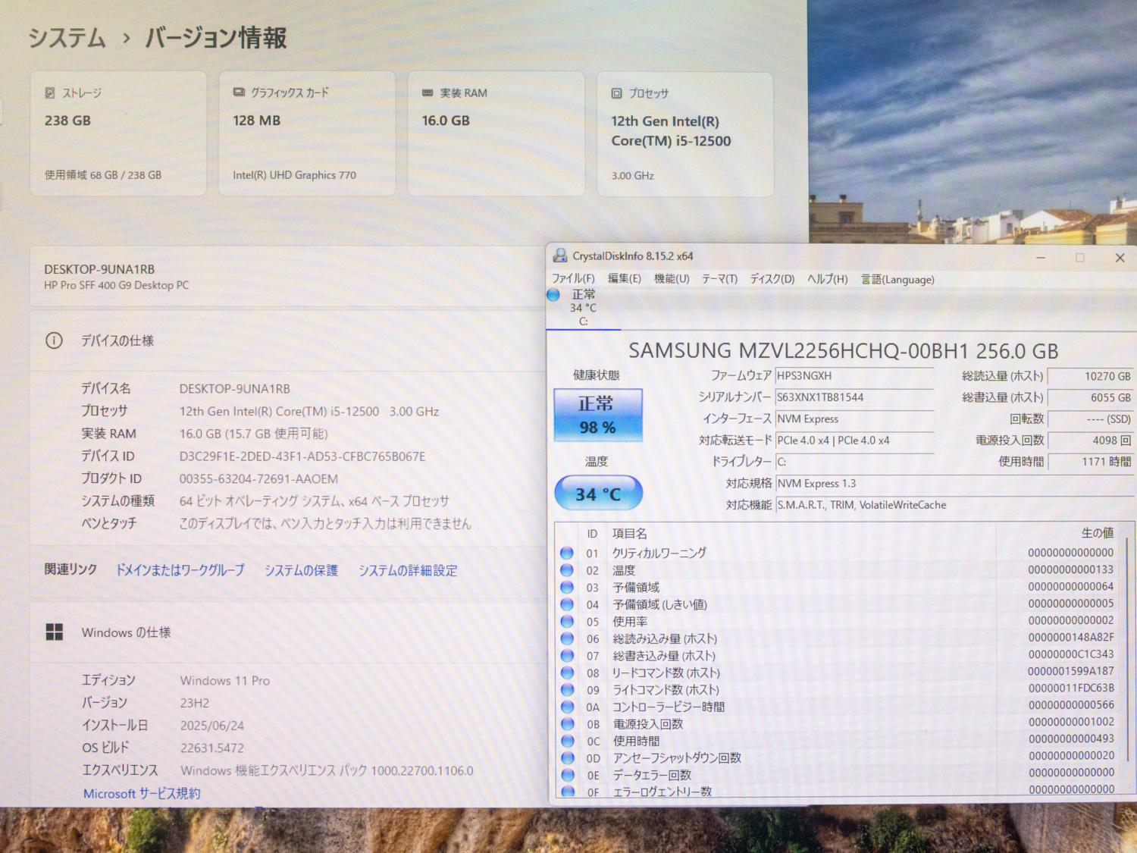Open the プロセッサ i5-12500 card
This screenshot has width=1137, height=853.
pyautogui.click(x=685, y=134)
